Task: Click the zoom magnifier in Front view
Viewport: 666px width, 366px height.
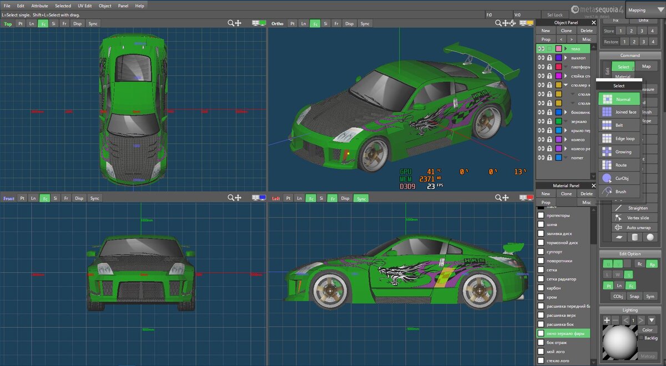Action: 231,198
